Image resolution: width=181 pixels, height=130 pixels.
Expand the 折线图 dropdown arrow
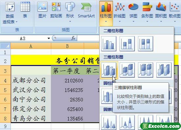[x=120, y=22]
